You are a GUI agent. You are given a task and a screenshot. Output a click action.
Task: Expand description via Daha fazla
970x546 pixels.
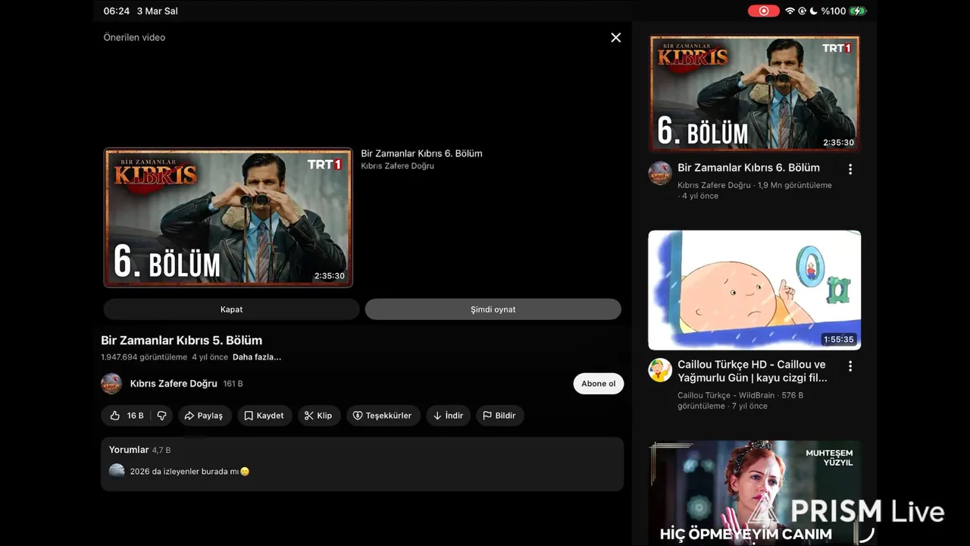pyautogui.click(x=257, y=357)
